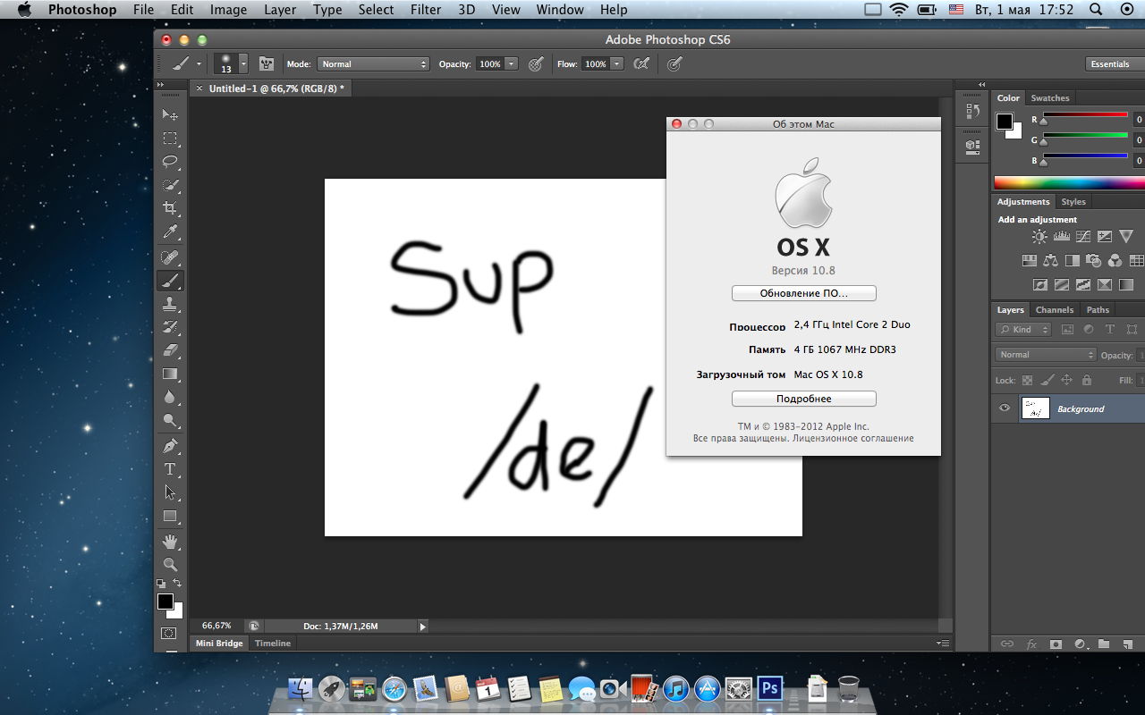Select the Gradient tool
Screen dimensions: 1145x715
pos(169,374)
